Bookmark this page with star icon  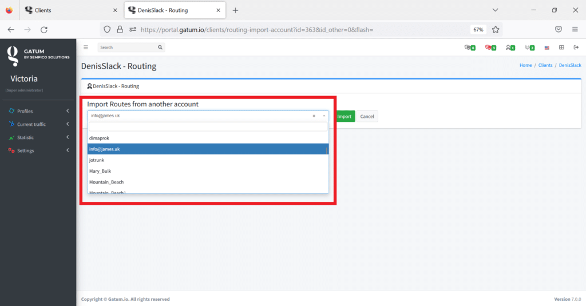tap(496, 30)
